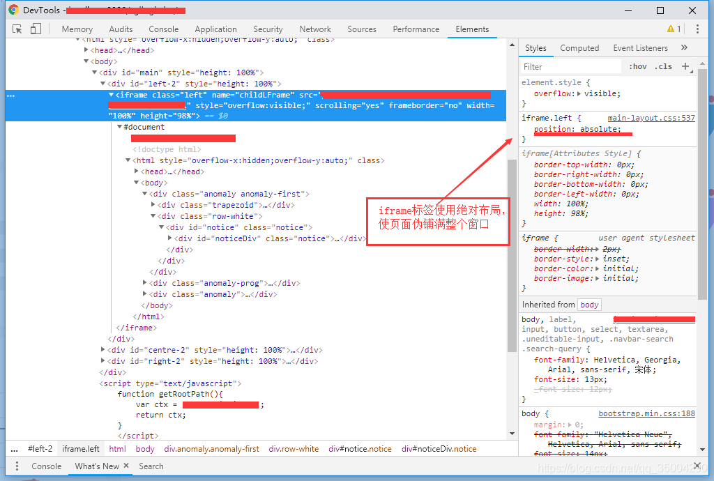714x481 pixels.
Task: Show more Styles pane tabs chevron
Action: click(x=684, y=48)
